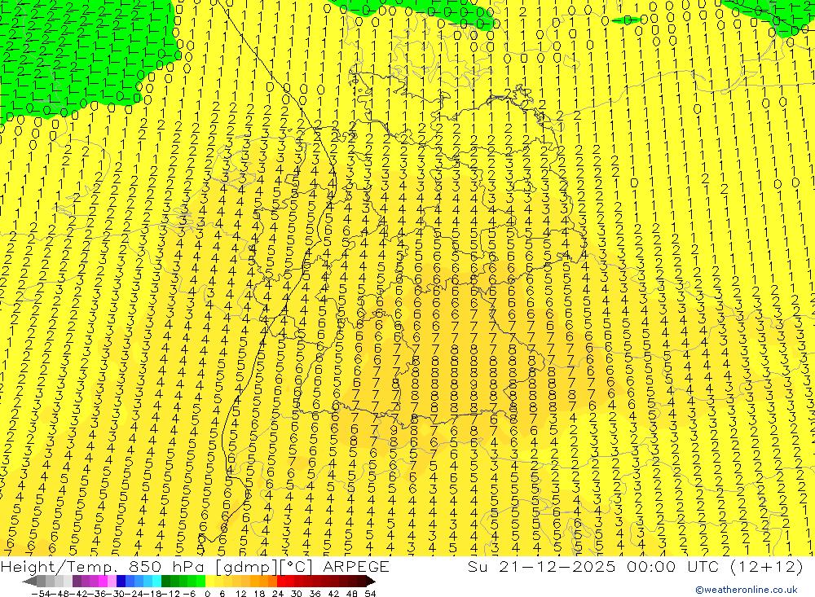Select the cyan swatch near legend value -18
Viewport: 815px width, 597px height.
[156, 582]
